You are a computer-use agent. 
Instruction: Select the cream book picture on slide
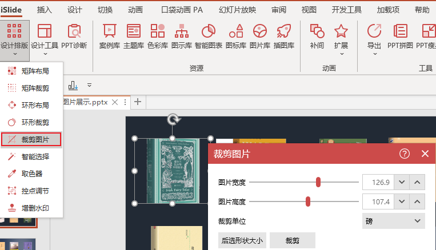(x=177, y=238)
